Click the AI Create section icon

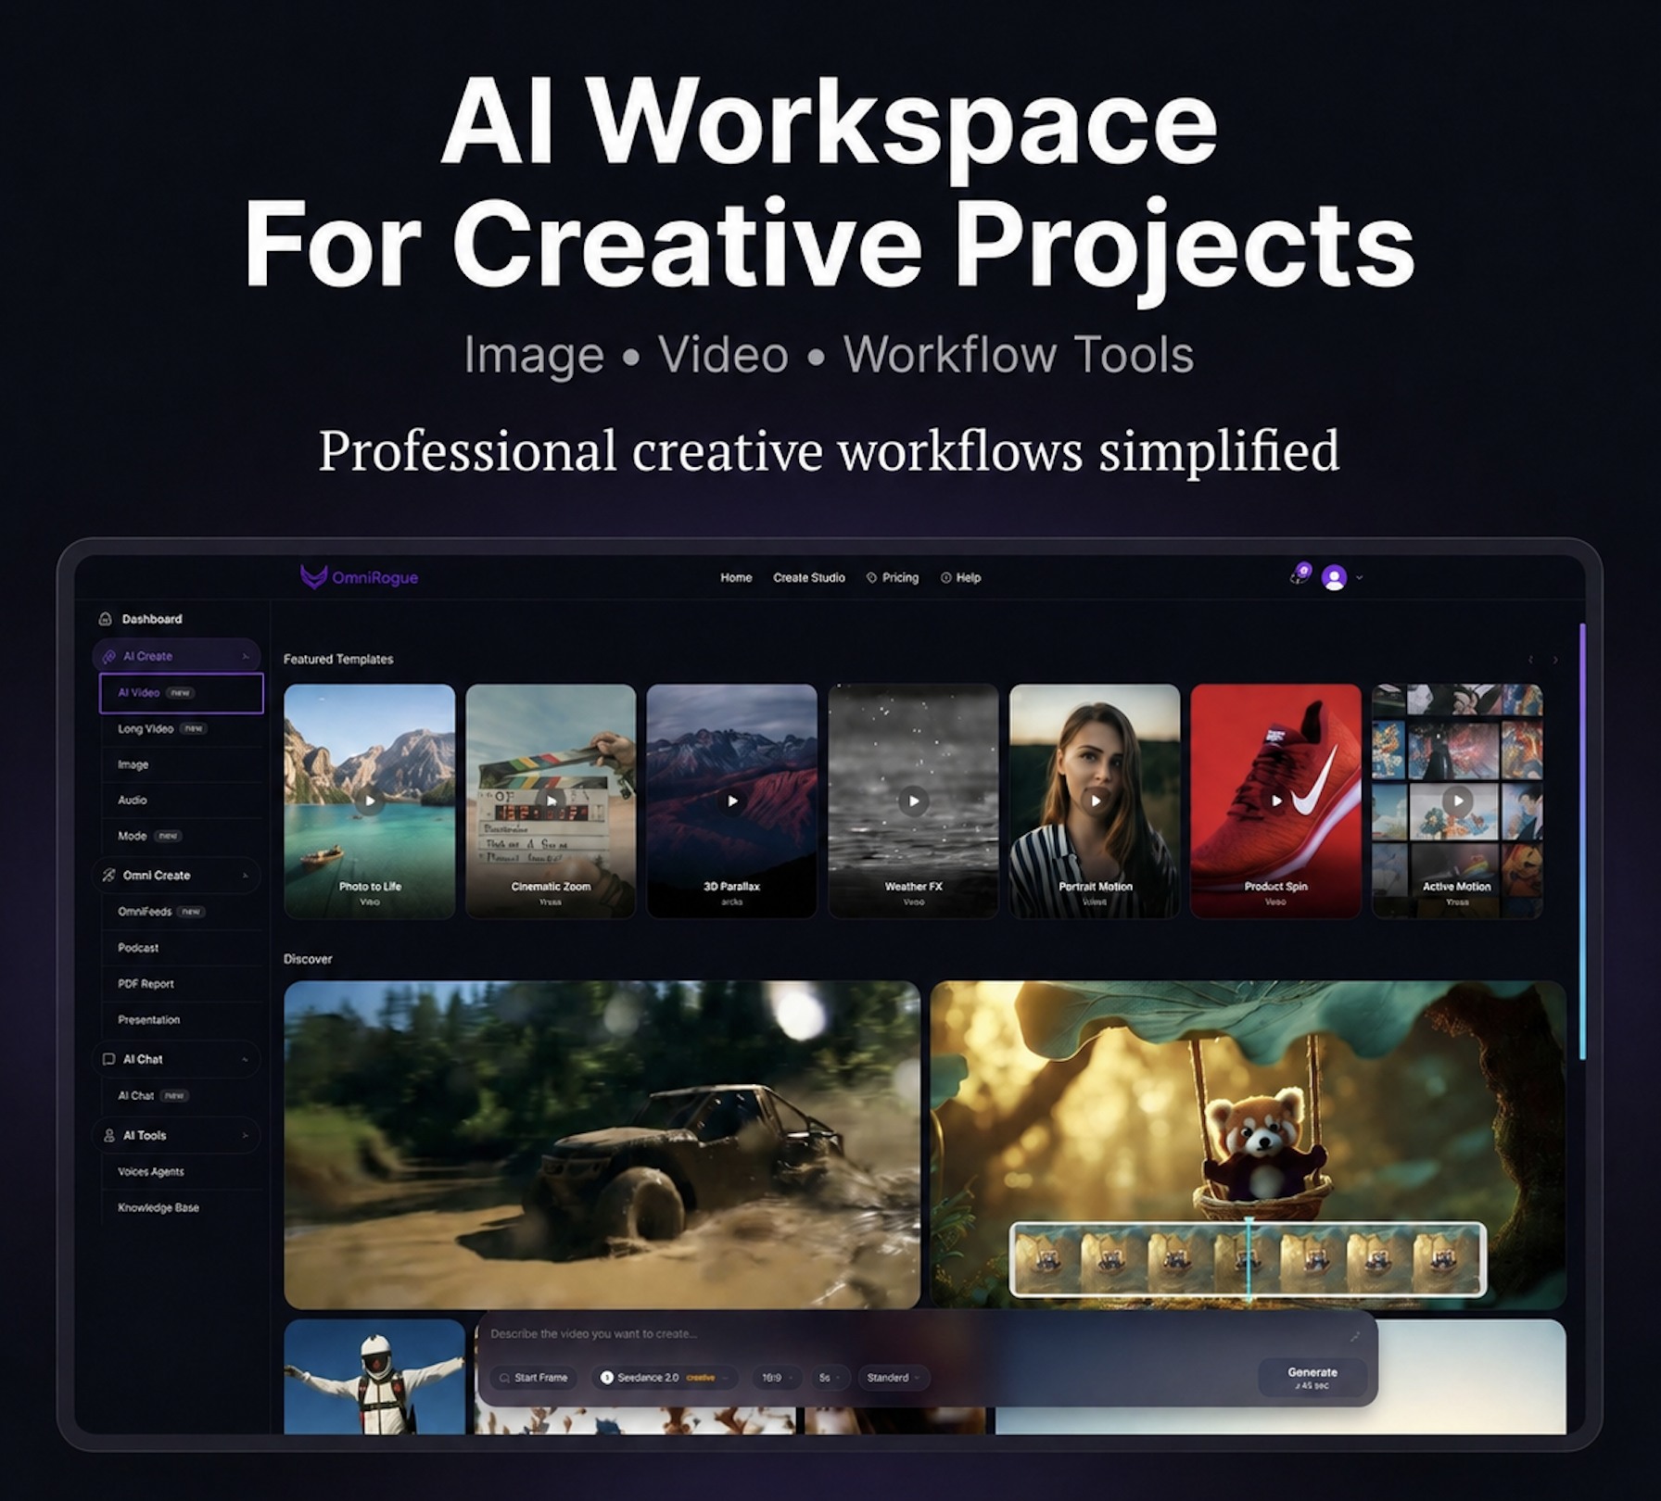(x=109, y=656)
